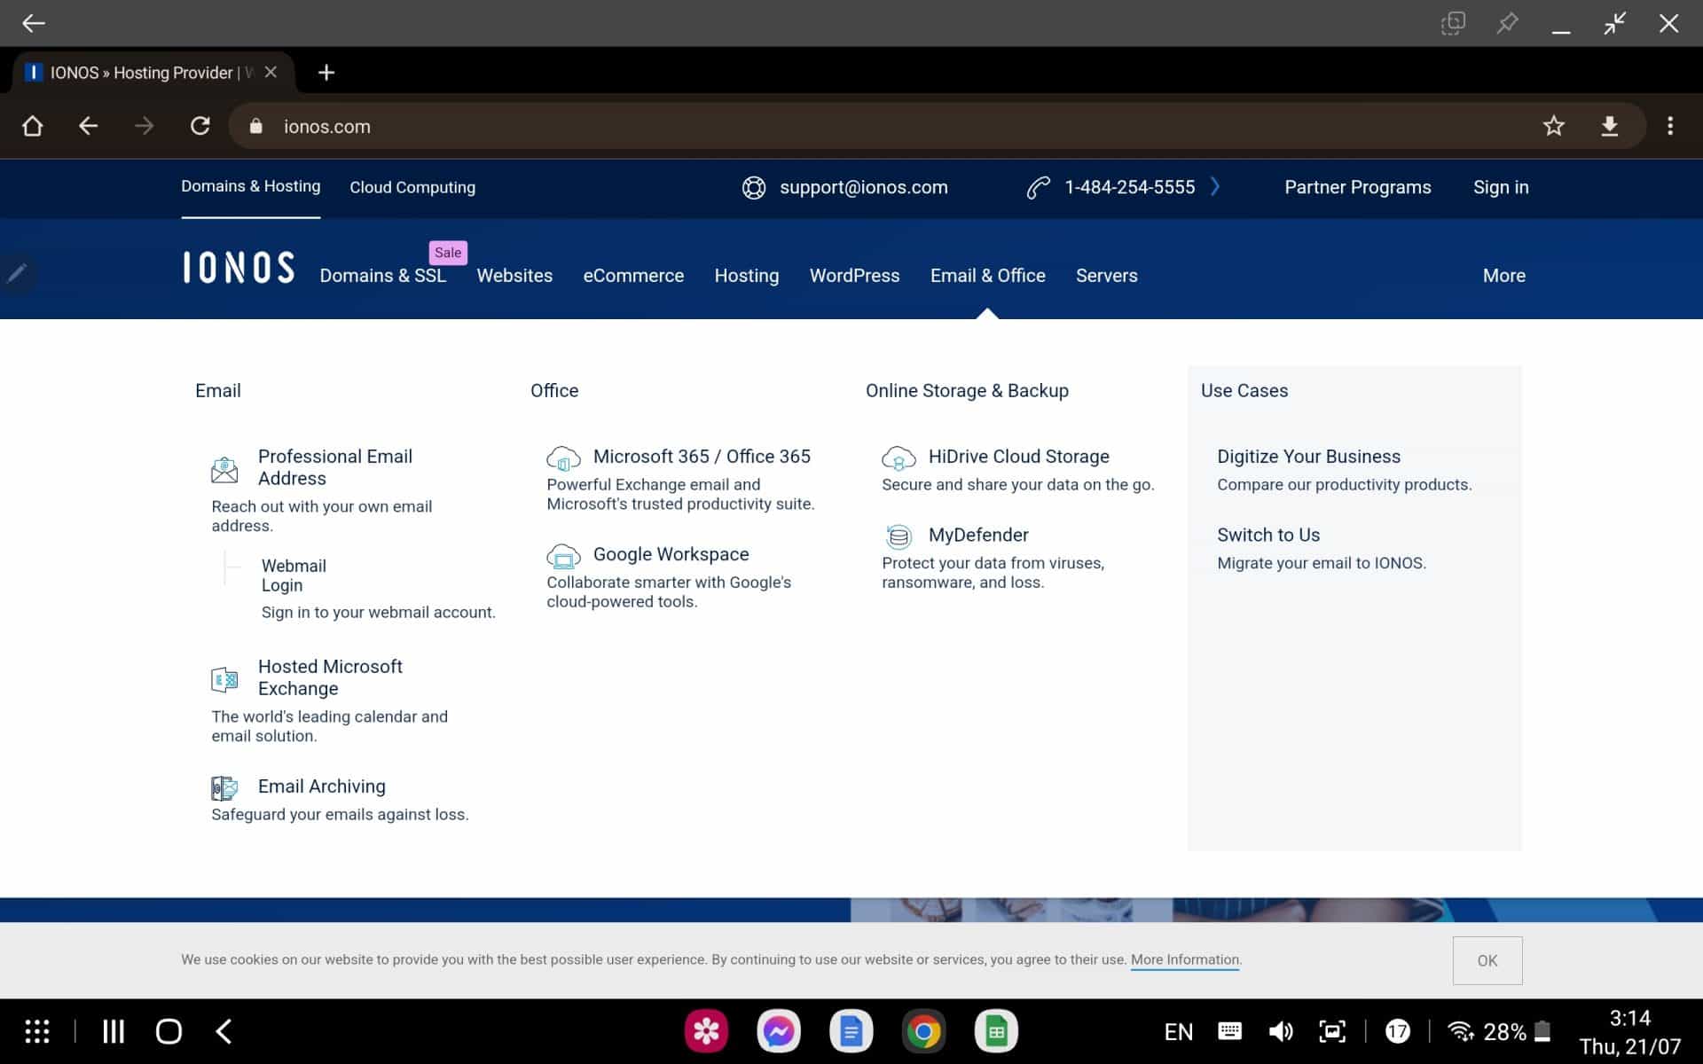Open the browser three-dot menu

[1670, 126]
